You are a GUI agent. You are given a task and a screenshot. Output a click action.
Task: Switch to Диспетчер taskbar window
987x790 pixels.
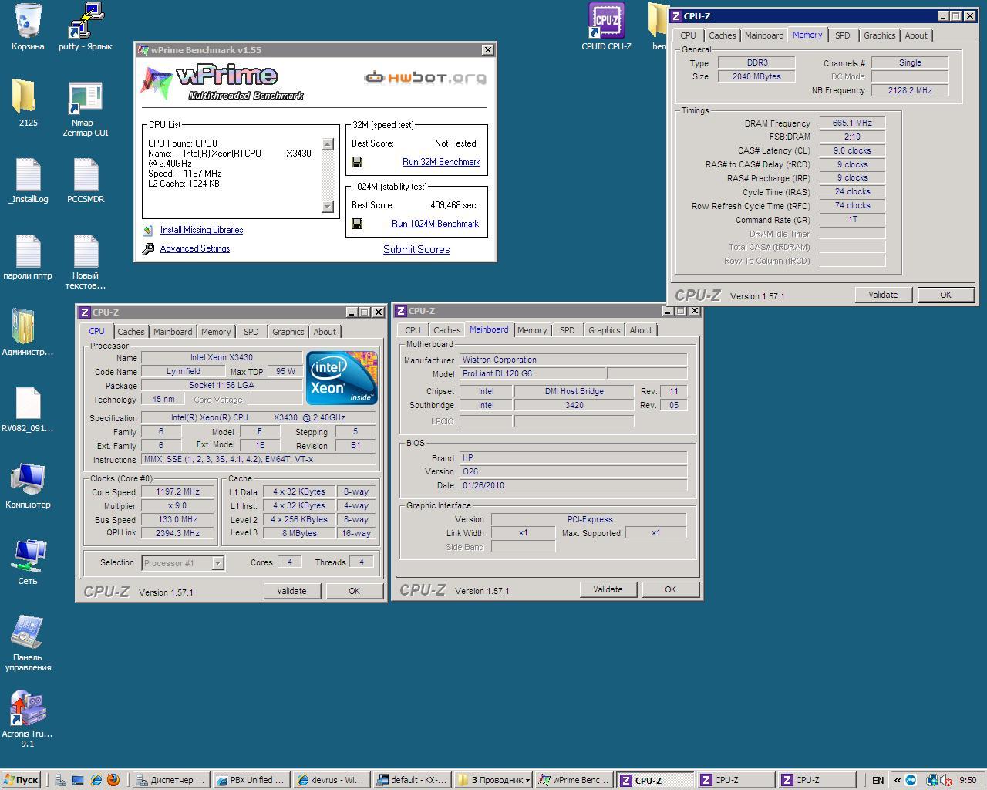(170, 780)
